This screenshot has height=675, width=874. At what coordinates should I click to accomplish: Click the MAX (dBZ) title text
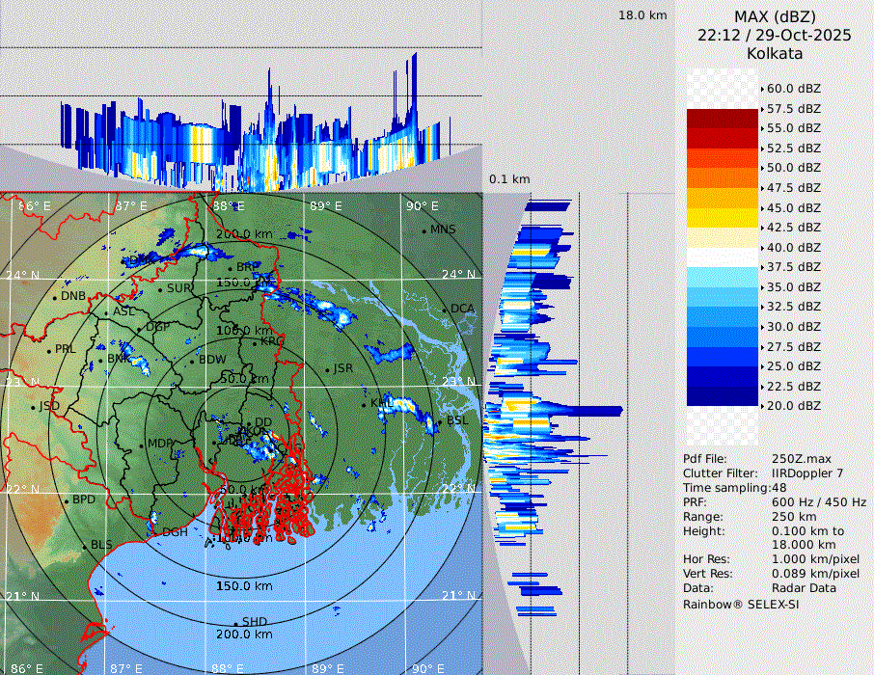(775, 16)
